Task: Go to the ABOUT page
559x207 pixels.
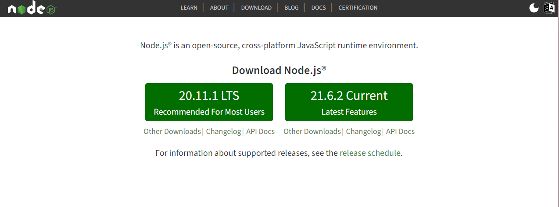Action: tap(219, 7)
